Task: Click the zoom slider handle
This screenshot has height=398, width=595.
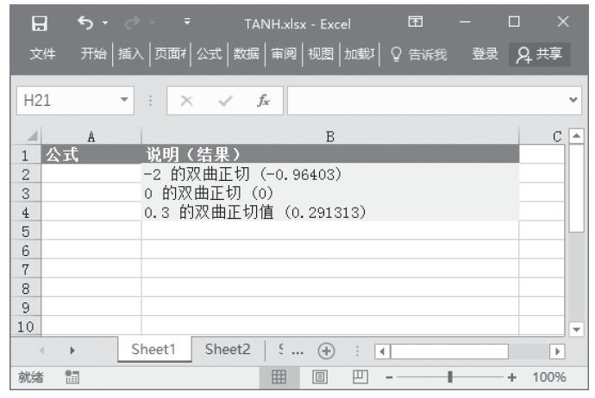Action: point(449,377)
